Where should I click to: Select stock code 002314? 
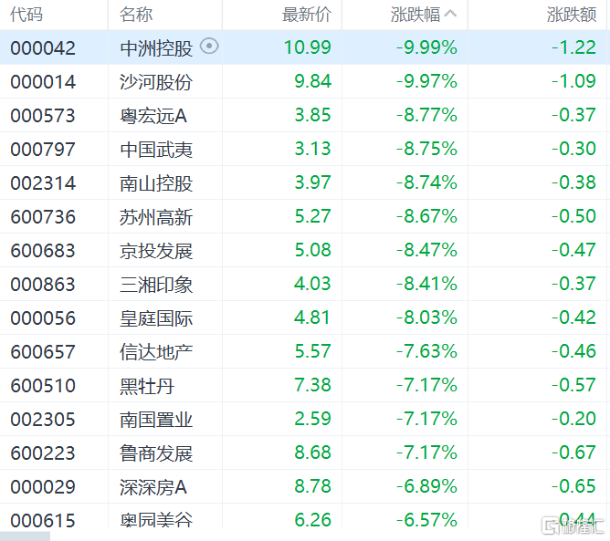[x=43, y=183]
